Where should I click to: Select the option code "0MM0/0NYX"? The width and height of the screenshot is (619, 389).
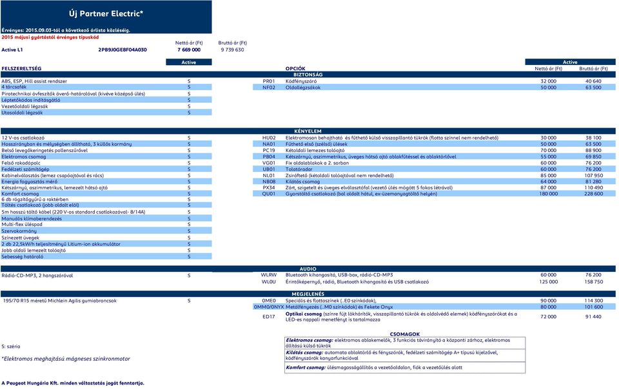(x=269, y=307)
